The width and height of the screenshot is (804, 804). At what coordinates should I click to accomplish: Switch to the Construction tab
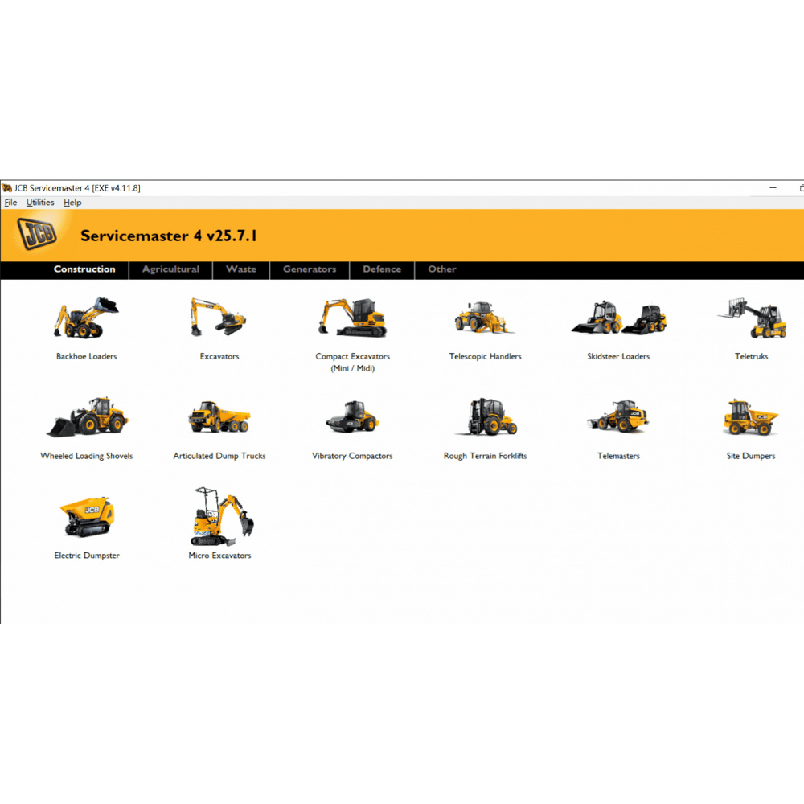[84, 269]
